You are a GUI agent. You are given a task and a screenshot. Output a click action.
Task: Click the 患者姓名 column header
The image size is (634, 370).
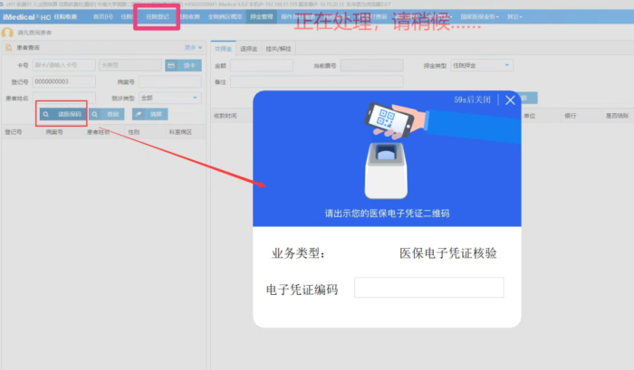click(x=98, y=132)
